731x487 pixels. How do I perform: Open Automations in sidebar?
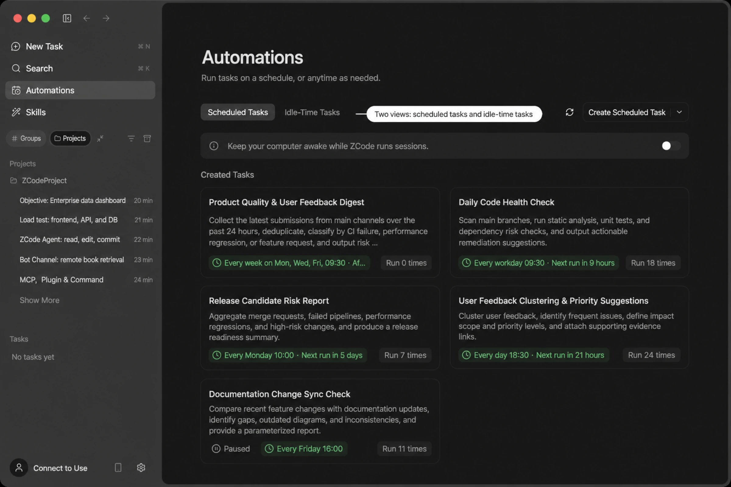click(80, 90)
